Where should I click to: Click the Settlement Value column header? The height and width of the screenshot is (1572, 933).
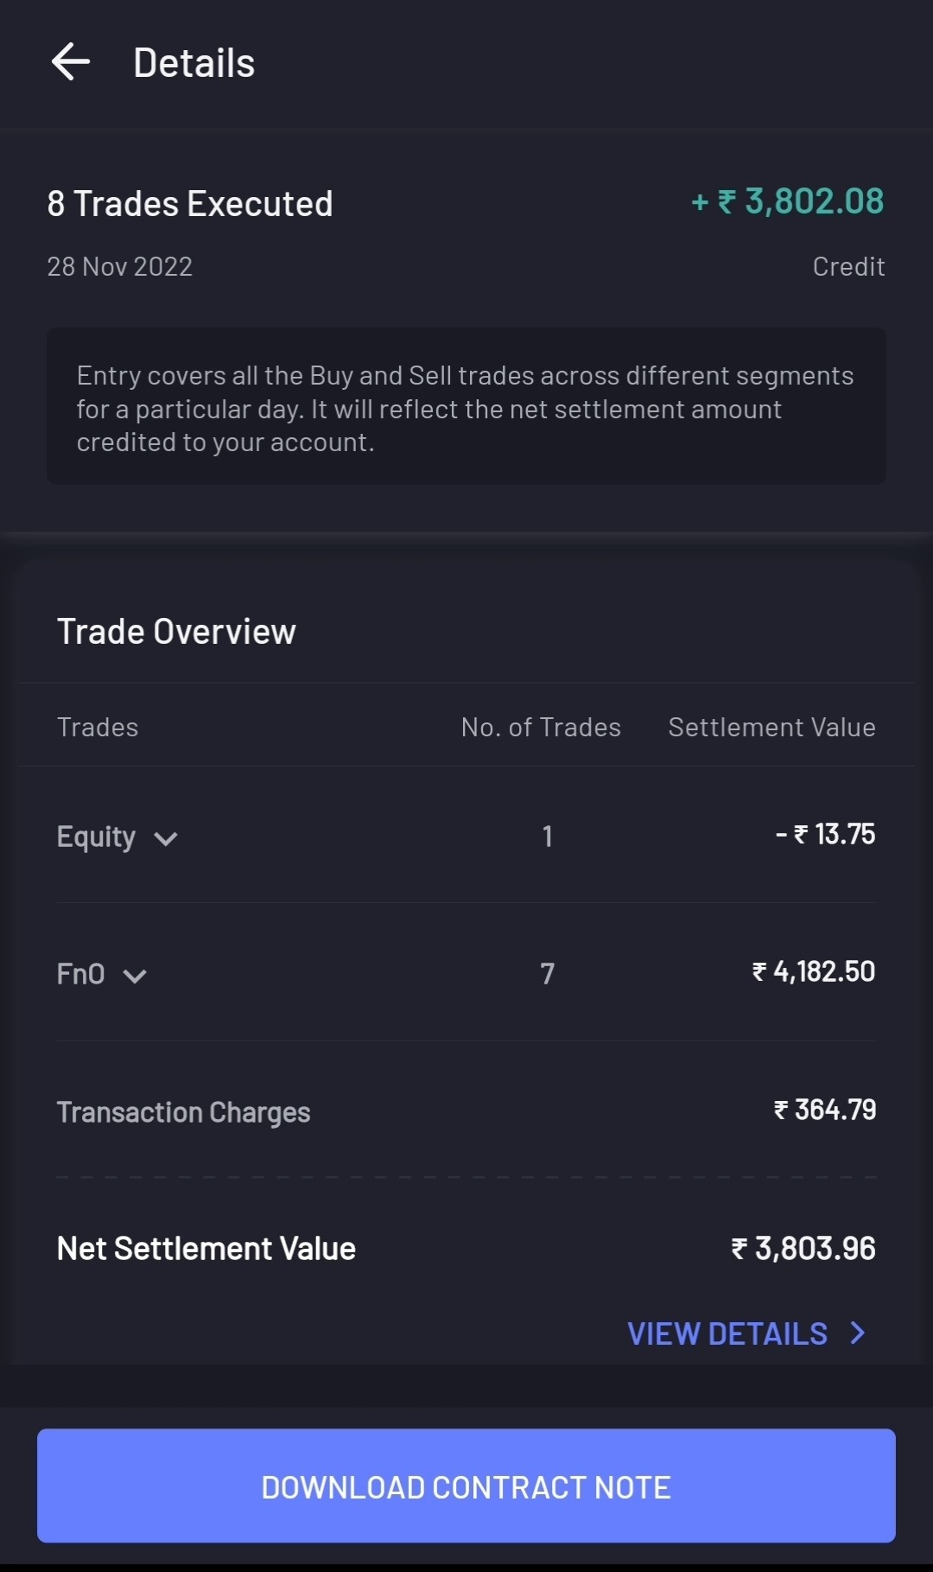coord(771,728)
